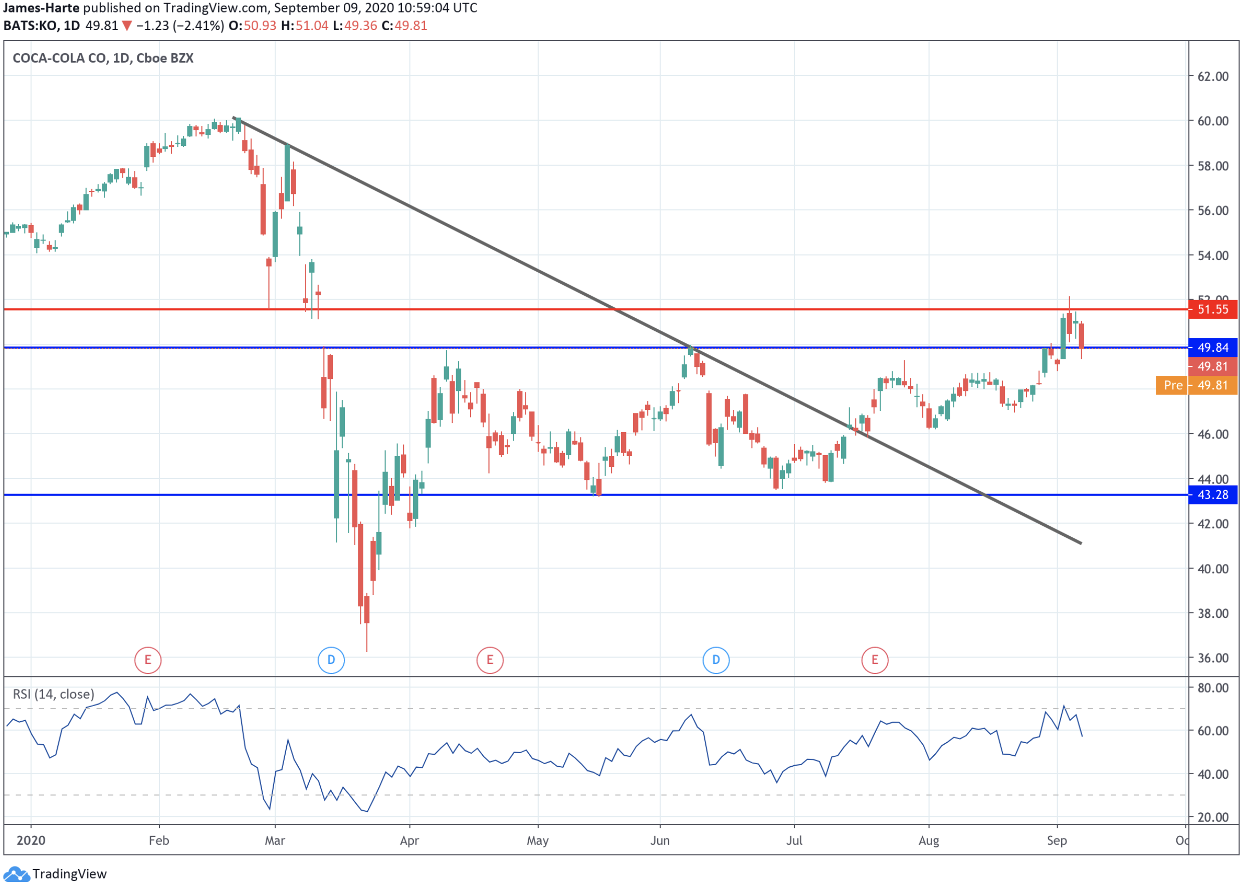The height and width of the screenshot is (890, 1246).
Task: Click the 2020 marker on the time axis
Action: click(31, 840)
